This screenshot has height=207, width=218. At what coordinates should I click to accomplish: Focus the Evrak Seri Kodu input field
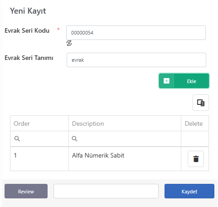coord(136,33)
